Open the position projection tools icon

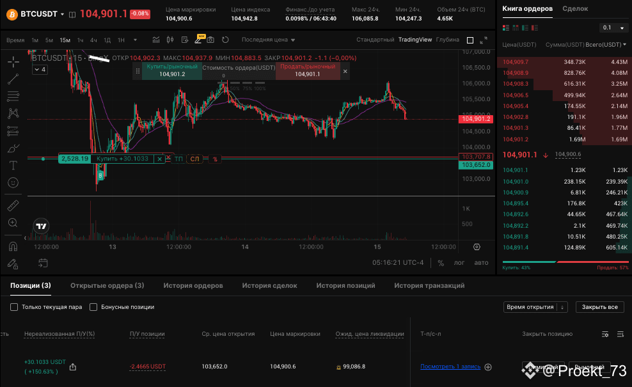coord(13,130)
